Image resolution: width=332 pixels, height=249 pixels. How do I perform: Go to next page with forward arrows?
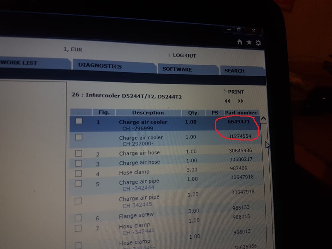click(x=241, y=101)
